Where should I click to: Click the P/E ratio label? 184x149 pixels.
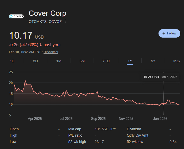(x=75, y=135)
